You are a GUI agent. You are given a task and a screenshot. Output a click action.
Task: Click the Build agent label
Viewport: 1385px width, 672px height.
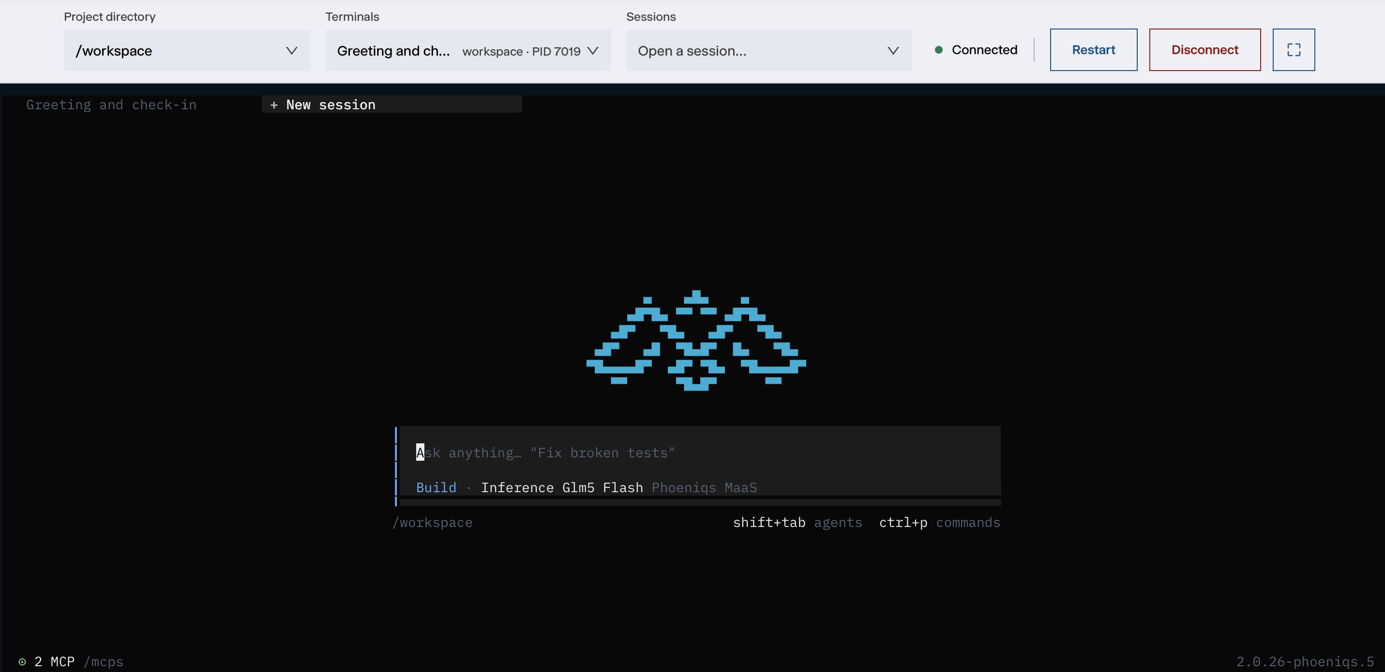pos(436,488)
